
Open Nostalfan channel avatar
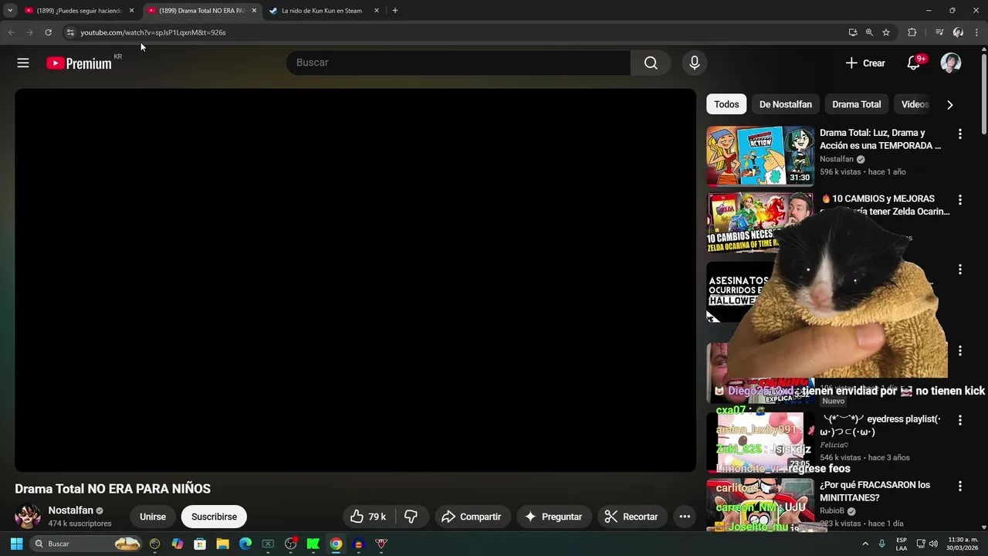tap(28, 517)
